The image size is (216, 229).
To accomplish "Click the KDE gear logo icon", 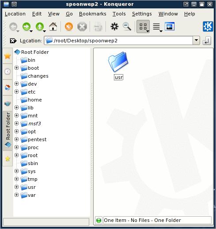I will tap(208, 26).
